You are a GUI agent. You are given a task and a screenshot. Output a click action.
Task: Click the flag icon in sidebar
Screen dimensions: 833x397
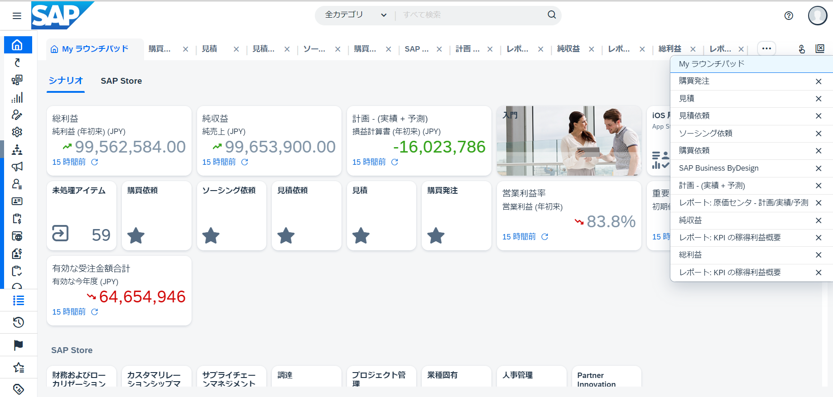18,345
